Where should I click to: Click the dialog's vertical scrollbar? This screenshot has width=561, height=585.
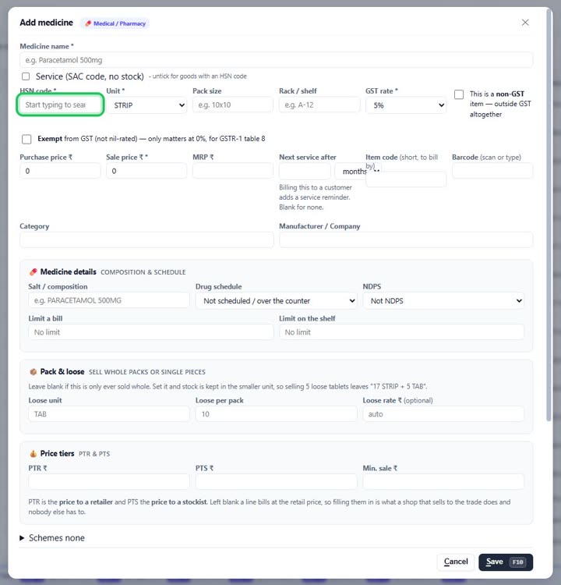(x=549, y=214)
